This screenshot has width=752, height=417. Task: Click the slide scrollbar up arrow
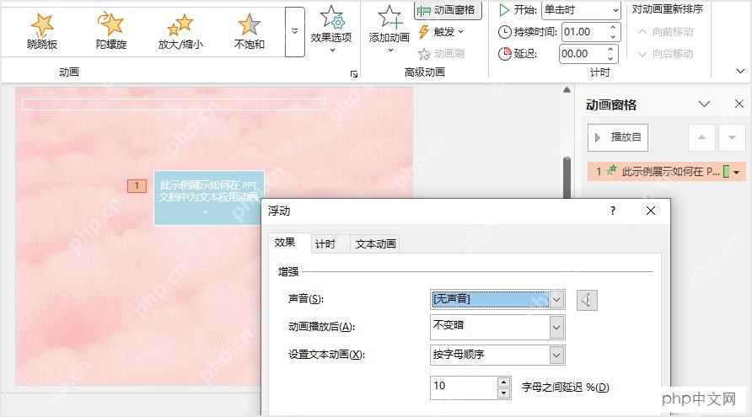point(567,90)
